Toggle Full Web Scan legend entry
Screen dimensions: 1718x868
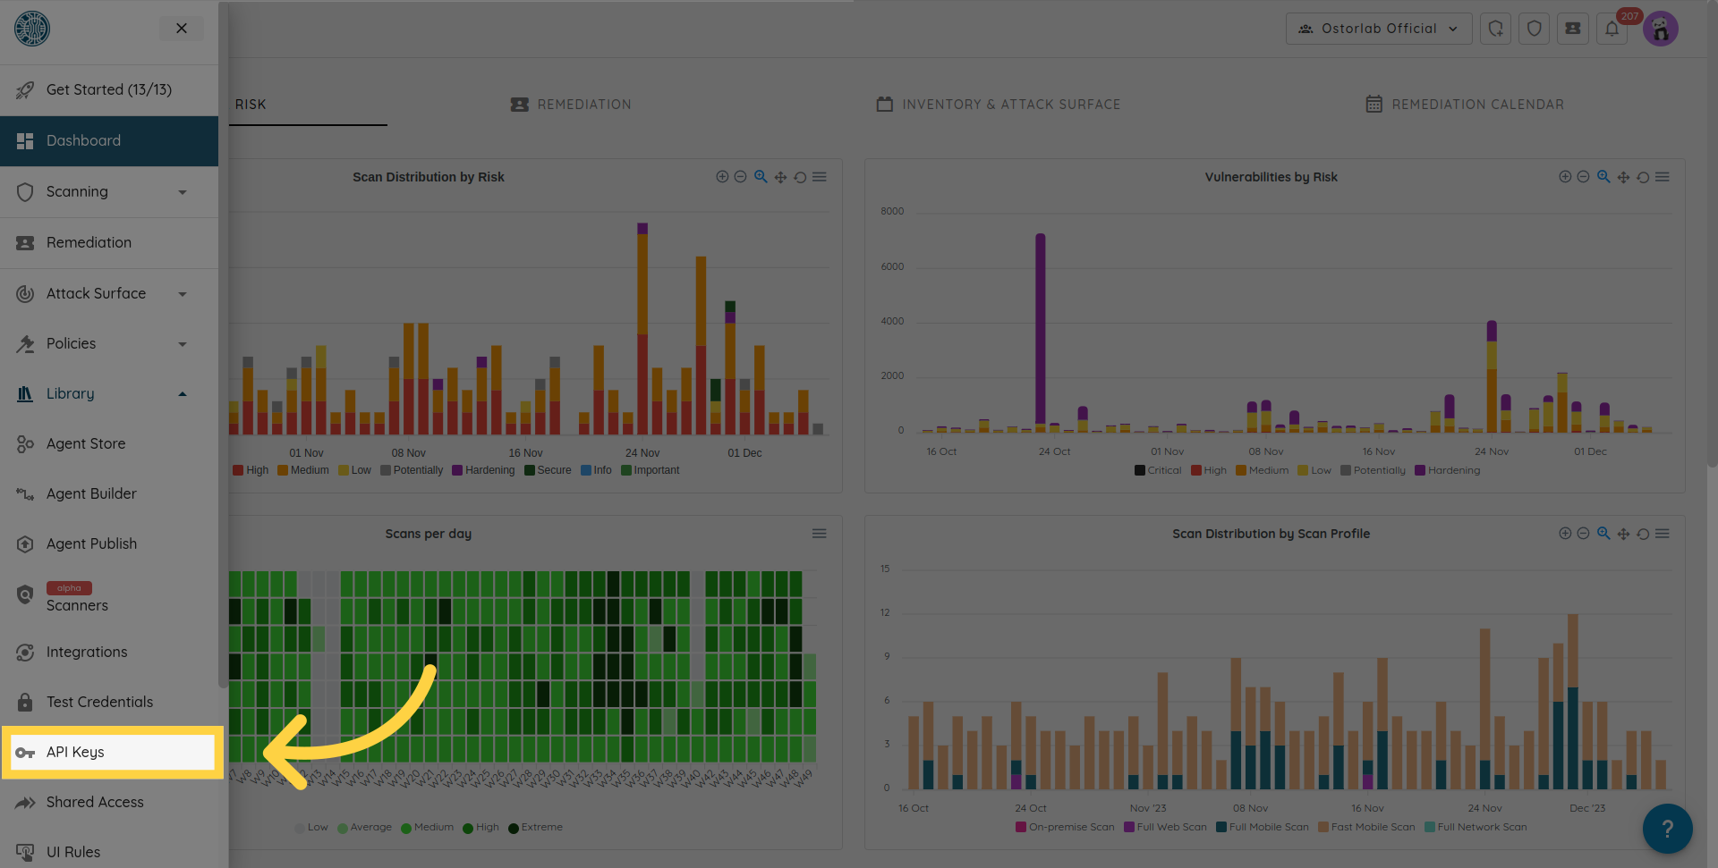coord(1165,827)
